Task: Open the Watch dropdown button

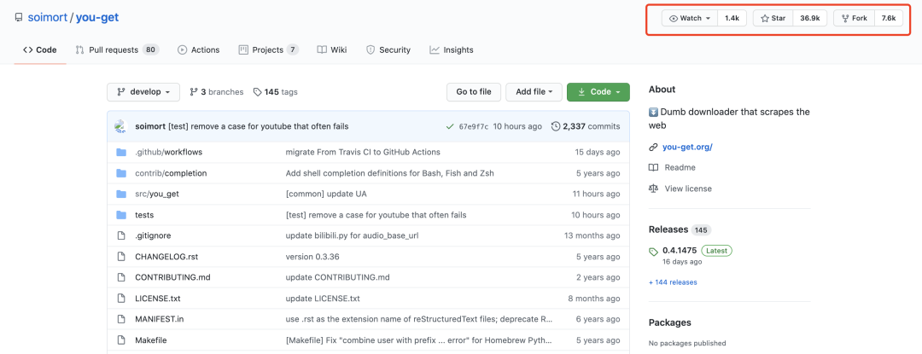Action: pyautogui.click(x=690, y=18)
